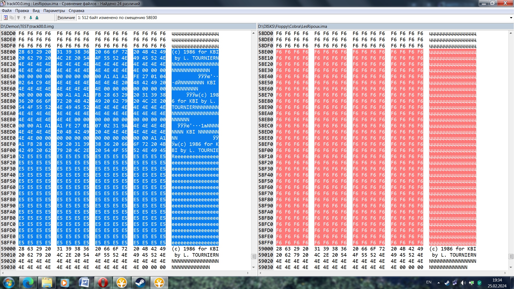The height and width of the screenshot is (289, 514).
Task: Go to previous difference arrow
Action: click(x=25, y=18)
